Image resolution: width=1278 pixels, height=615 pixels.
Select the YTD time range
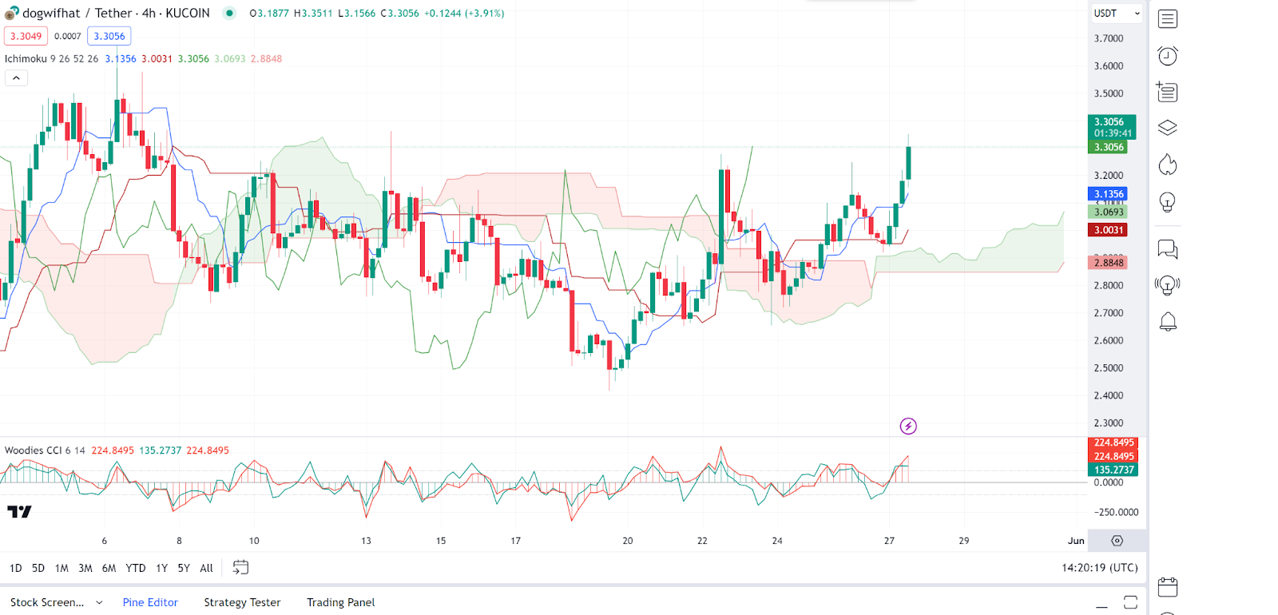(136, 568)
